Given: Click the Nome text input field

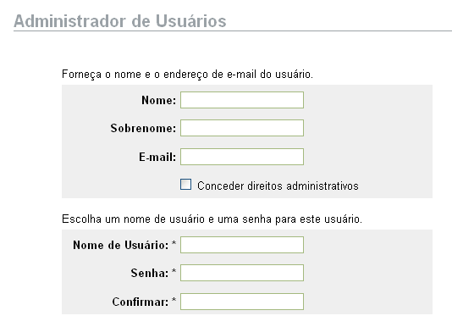Looking at the screenshot, I should coord(242,100).
